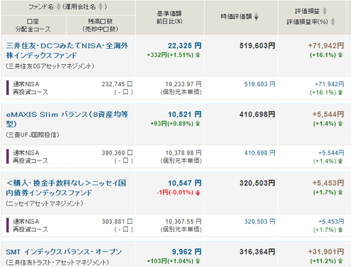Click the 10,547 円 base price link
Screen dimensions: 351x267
point(184,183)
